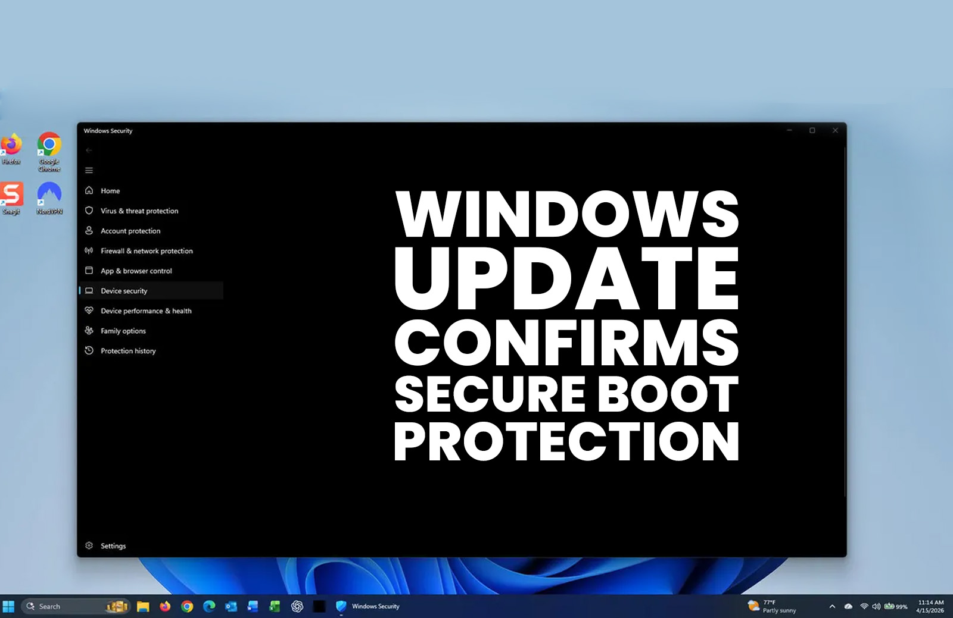The image size is (953, 618).
Task: Open Device performance & health
Action: tap(145, 311)
